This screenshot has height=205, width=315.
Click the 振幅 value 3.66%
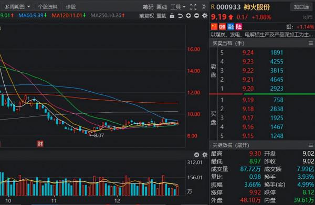(x=253, y=185)
